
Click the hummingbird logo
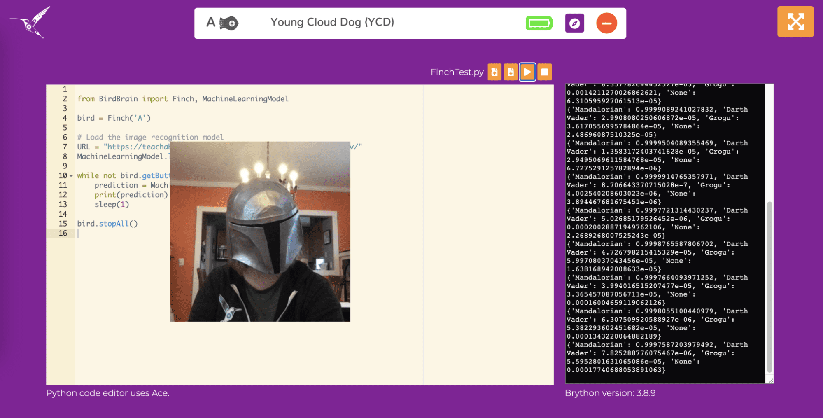pyautogui.click(x=31, y=23)
